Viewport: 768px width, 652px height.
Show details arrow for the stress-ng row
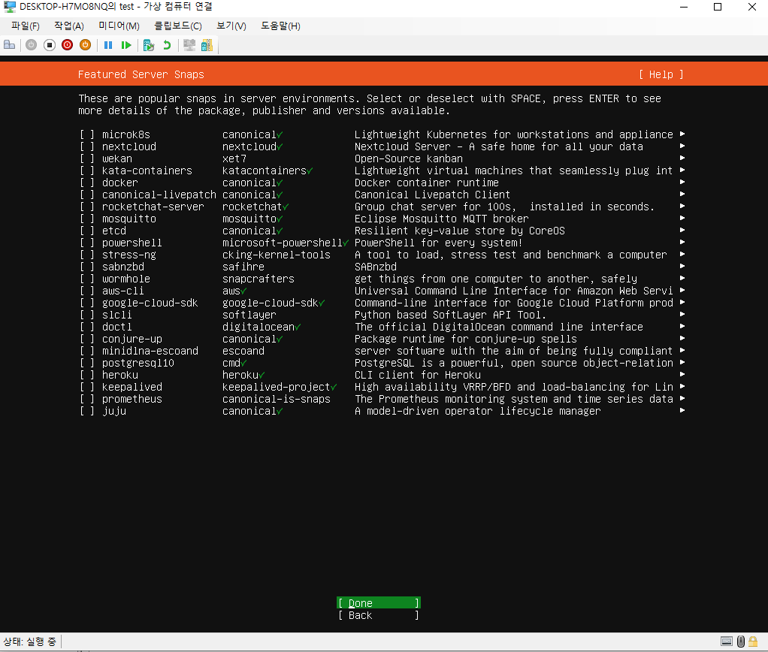[x=682, y=254]
